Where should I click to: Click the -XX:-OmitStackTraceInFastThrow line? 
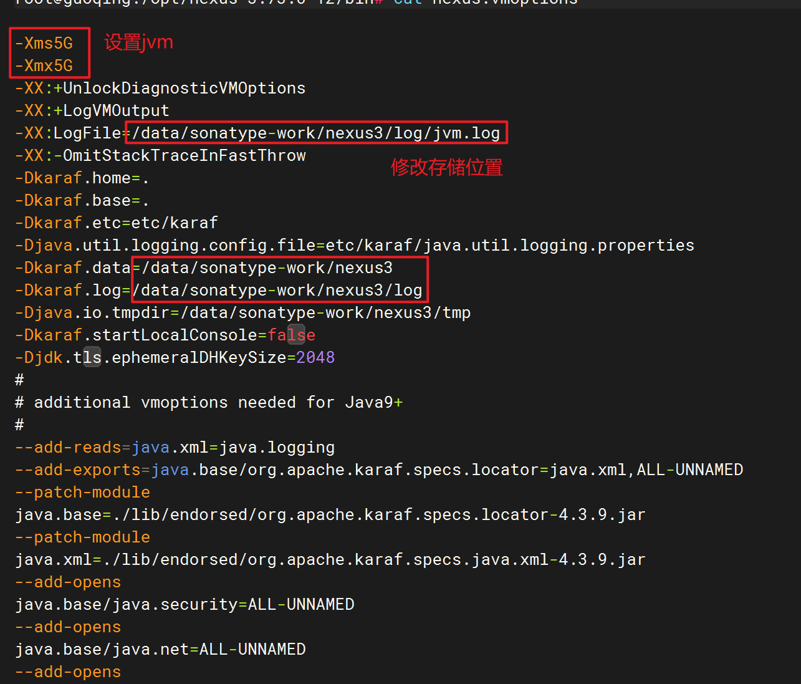[160, 155]
